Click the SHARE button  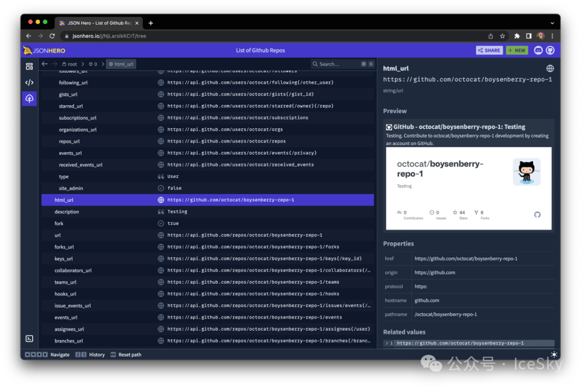pyautogui.click(x=489, y=51)
